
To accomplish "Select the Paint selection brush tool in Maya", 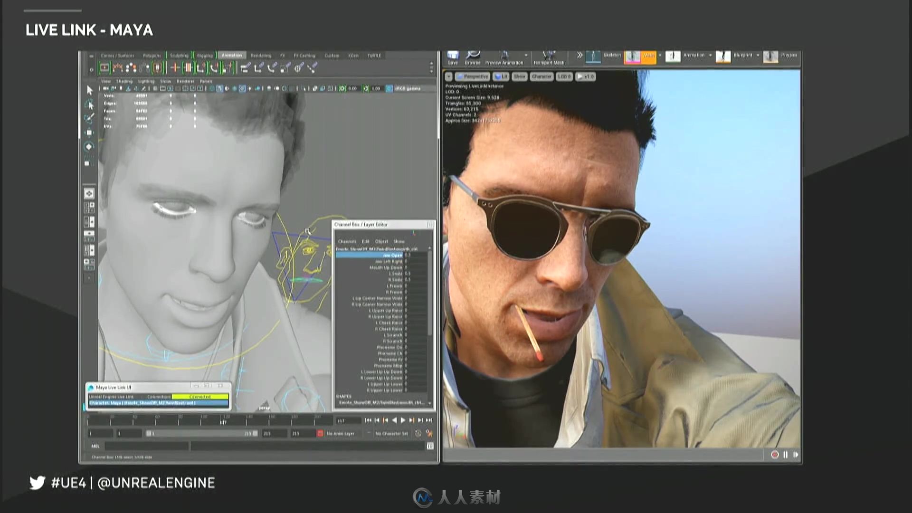I will tap(89, 118).
